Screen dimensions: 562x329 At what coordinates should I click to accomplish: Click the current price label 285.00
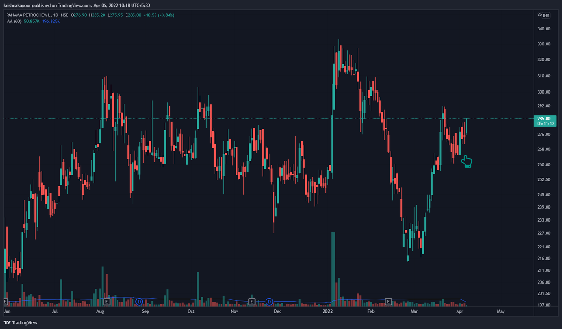tap(544, 119)
